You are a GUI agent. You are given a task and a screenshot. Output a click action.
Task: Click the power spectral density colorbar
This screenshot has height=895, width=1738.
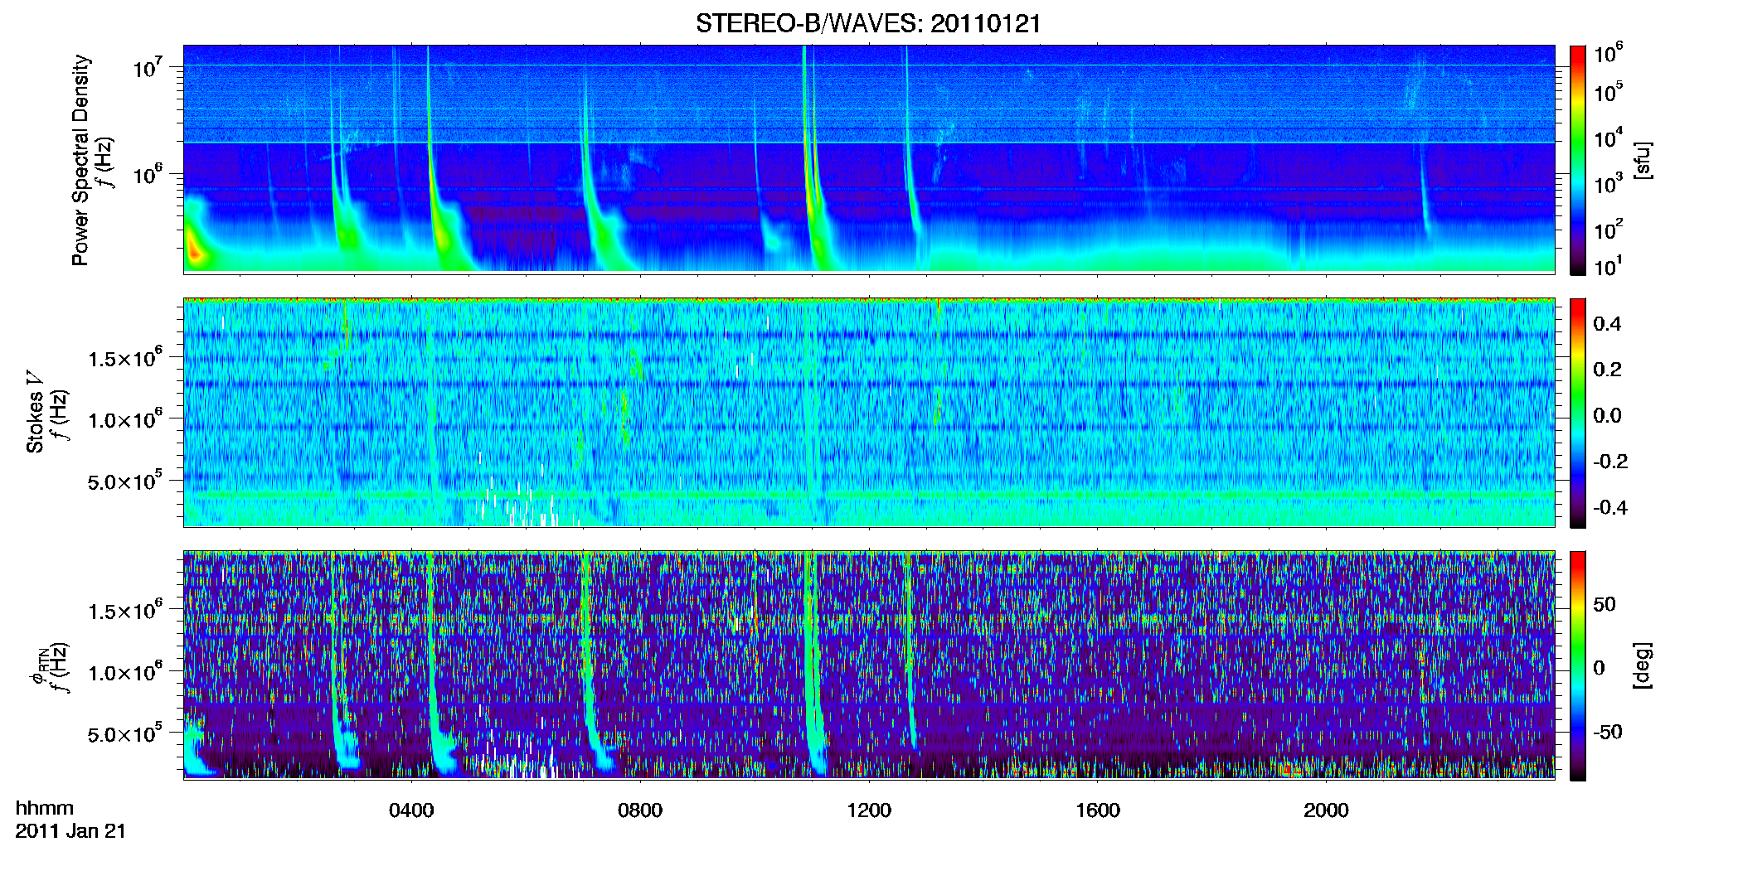click(1578, 160)
